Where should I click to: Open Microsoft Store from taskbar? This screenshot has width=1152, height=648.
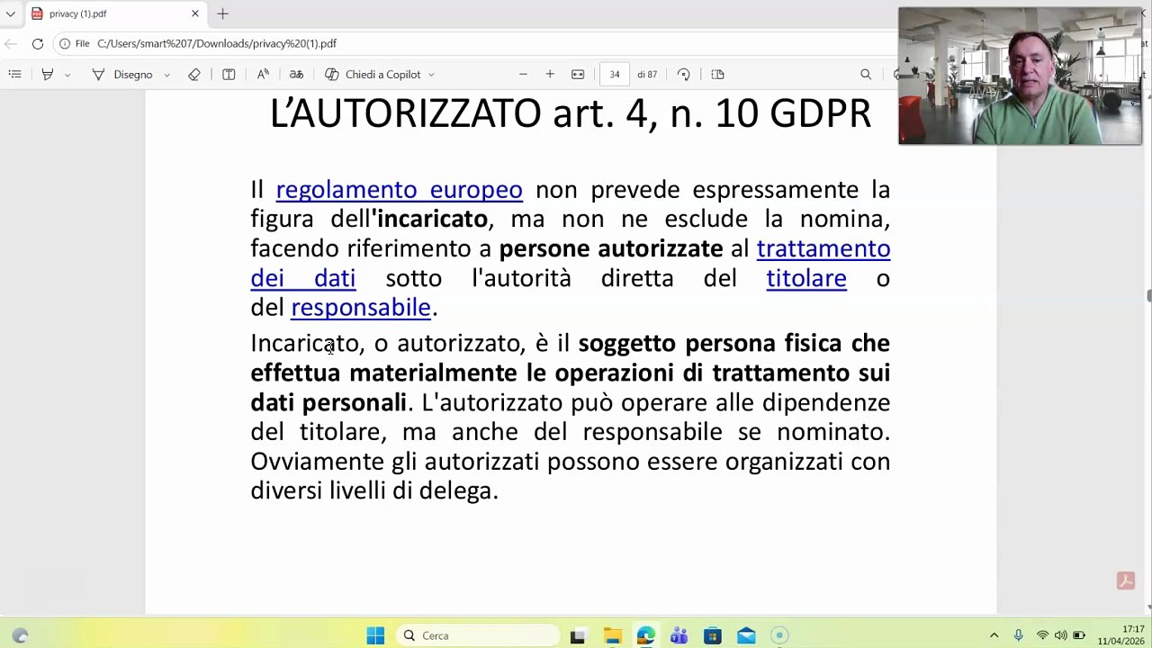pyautogui.click(x=713, y=635)
